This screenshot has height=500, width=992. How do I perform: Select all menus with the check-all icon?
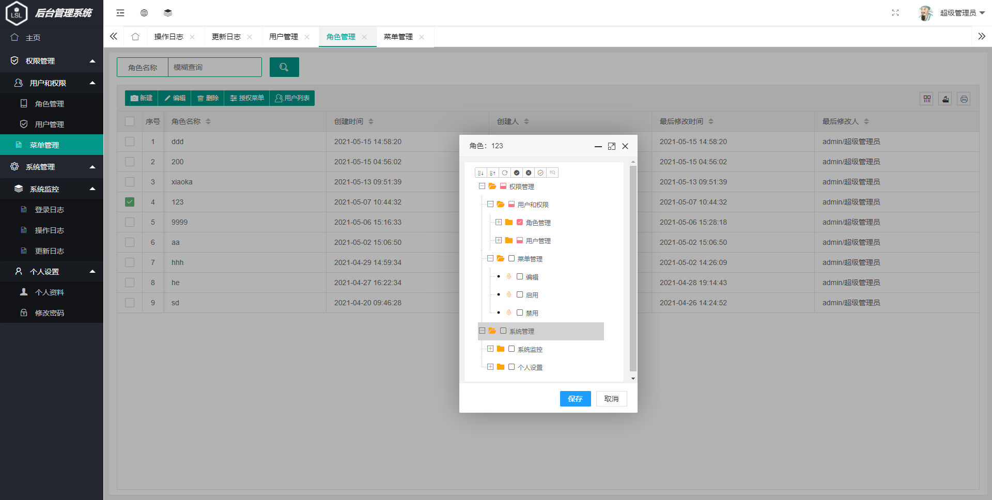coord(517,173)
